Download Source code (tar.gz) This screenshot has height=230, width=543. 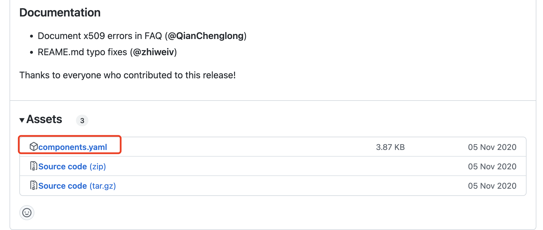(77, 186)
